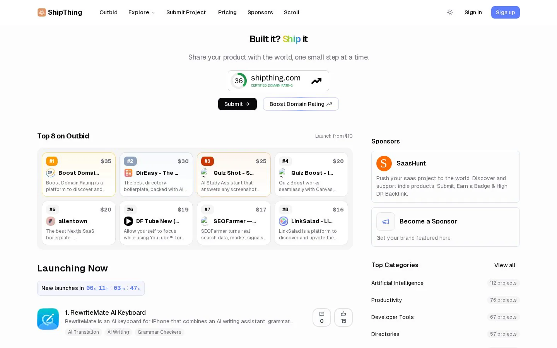Go to Submit Project page
The width and height of the screenshot is (557, 348).
point(186,12)
